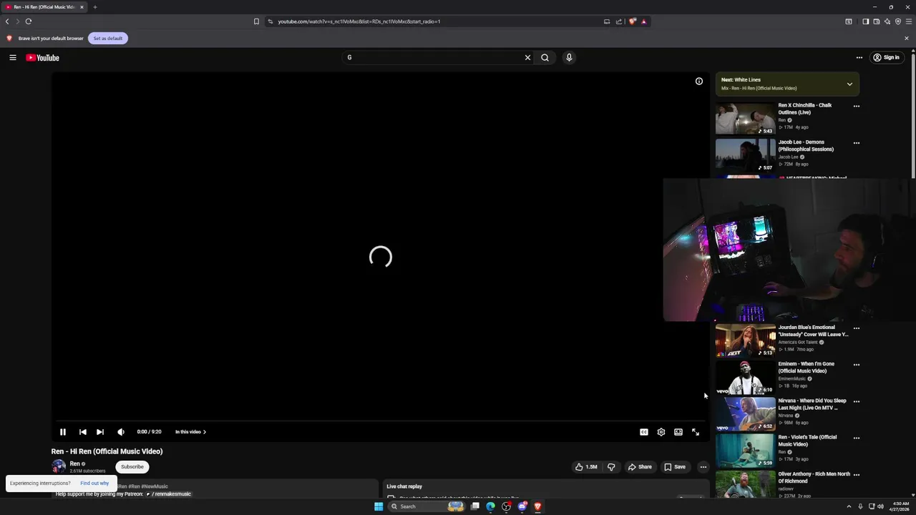Open the YouTube hamburger guide menu

pyautogui.click(x=13, y=57)
